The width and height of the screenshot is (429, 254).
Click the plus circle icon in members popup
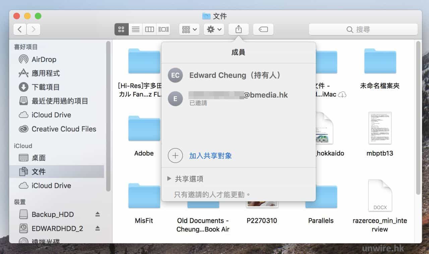175,156
